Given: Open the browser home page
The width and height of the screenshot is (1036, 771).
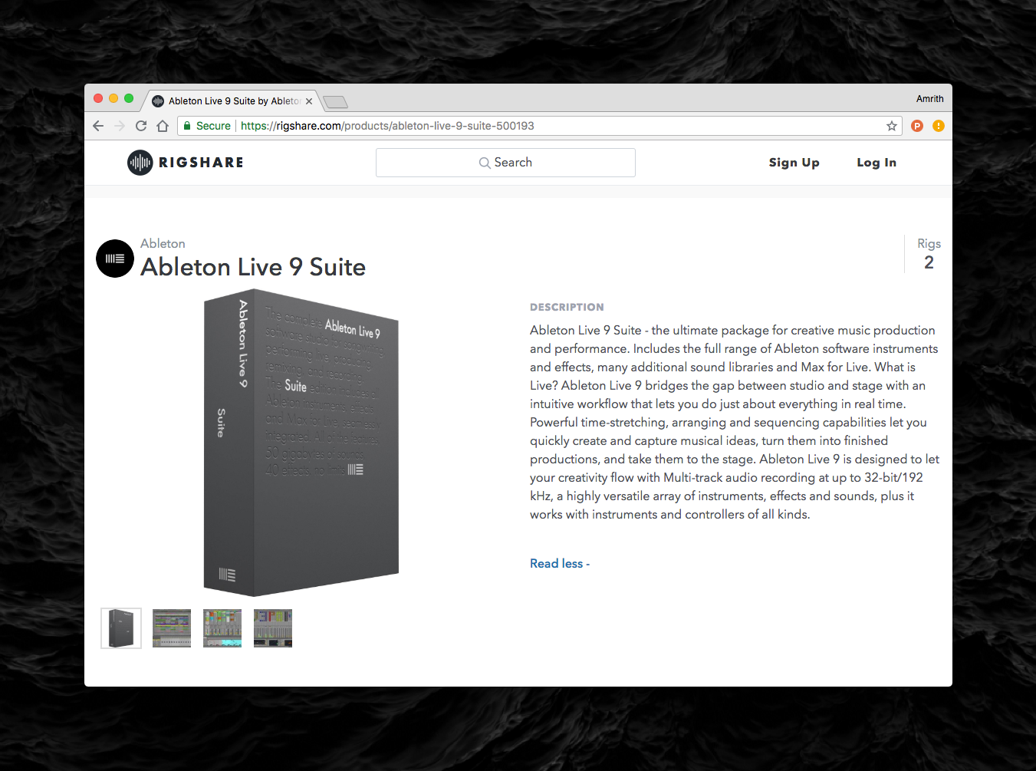Looking at the screenshot, I should (163, 126).
